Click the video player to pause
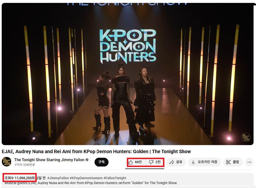256x188 pixels. pos(127,74)
